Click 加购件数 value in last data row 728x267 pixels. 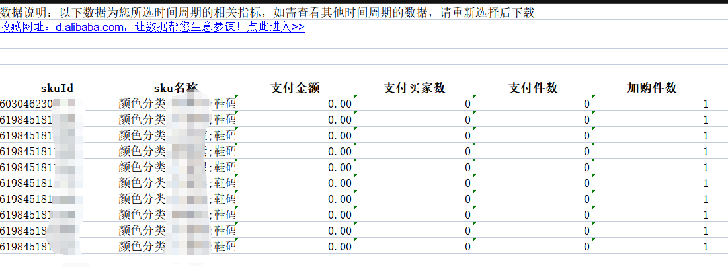point(651,247)
